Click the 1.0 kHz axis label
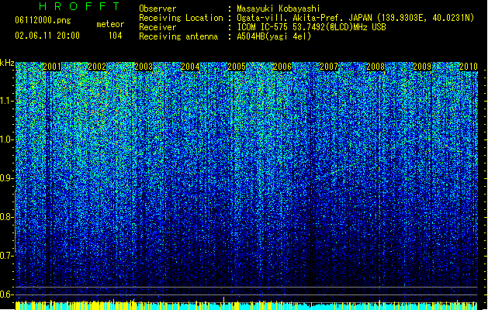This screenshot has width=488, height=310. [x=6, y=139]
